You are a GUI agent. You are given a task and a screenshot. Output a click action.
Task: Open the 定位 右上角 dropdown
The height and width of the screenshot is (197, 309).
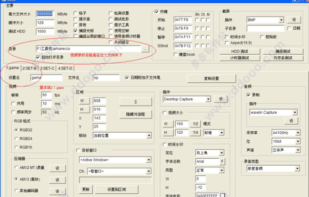pos(222,153)
